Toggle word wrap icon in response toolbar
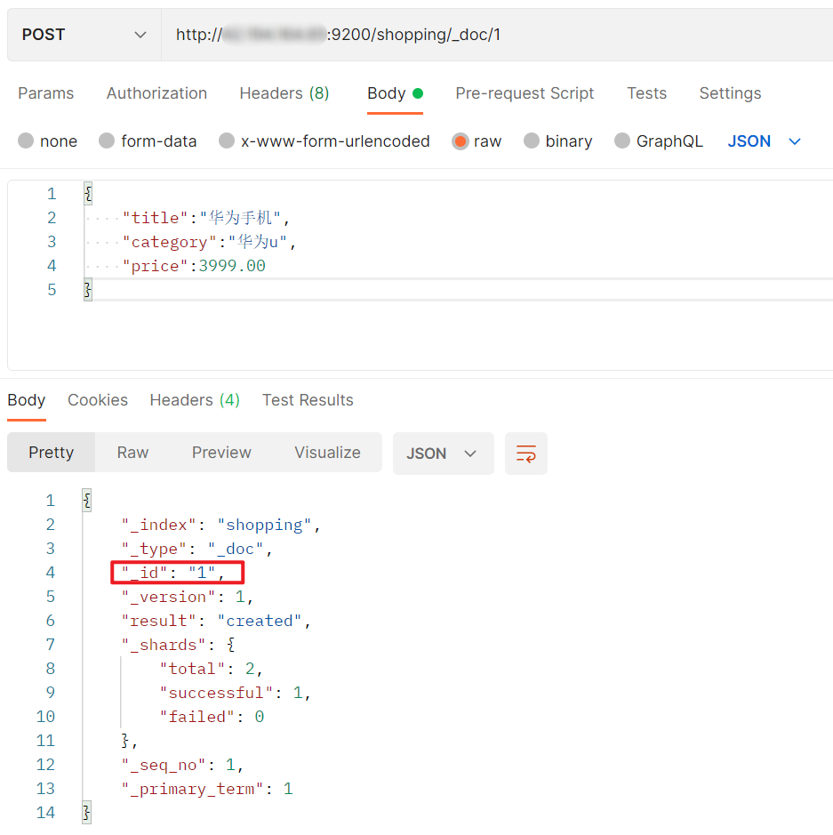 click(525, 454)
